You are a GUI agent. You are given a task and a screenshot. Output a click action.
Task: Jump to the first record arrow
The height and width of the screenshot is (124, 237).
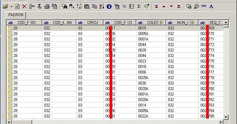click(x=157, y=6)
